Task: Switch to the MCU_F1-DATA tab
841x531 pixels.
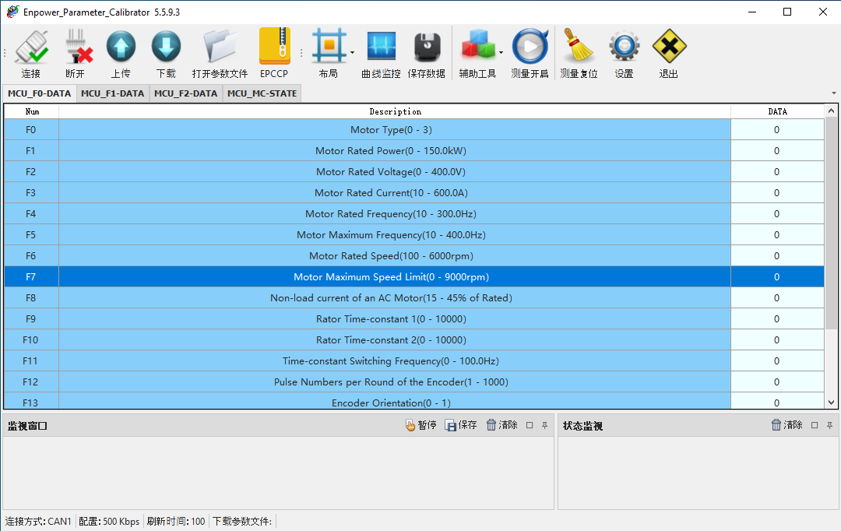Action: coord(111,93)
